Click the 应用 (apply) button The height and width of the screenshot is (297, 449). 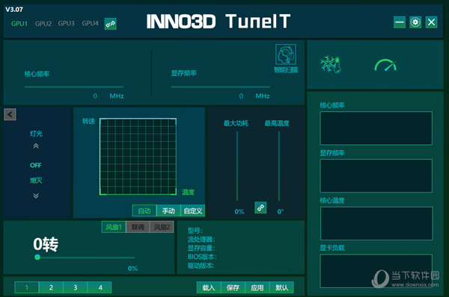click(x=257, y=287)
